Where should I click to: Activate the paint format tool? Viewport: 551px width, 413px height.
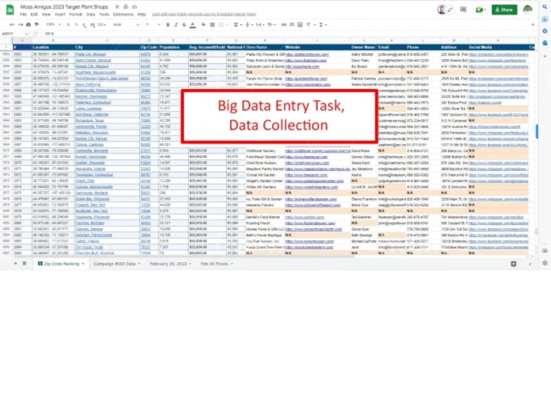point(36,25)
